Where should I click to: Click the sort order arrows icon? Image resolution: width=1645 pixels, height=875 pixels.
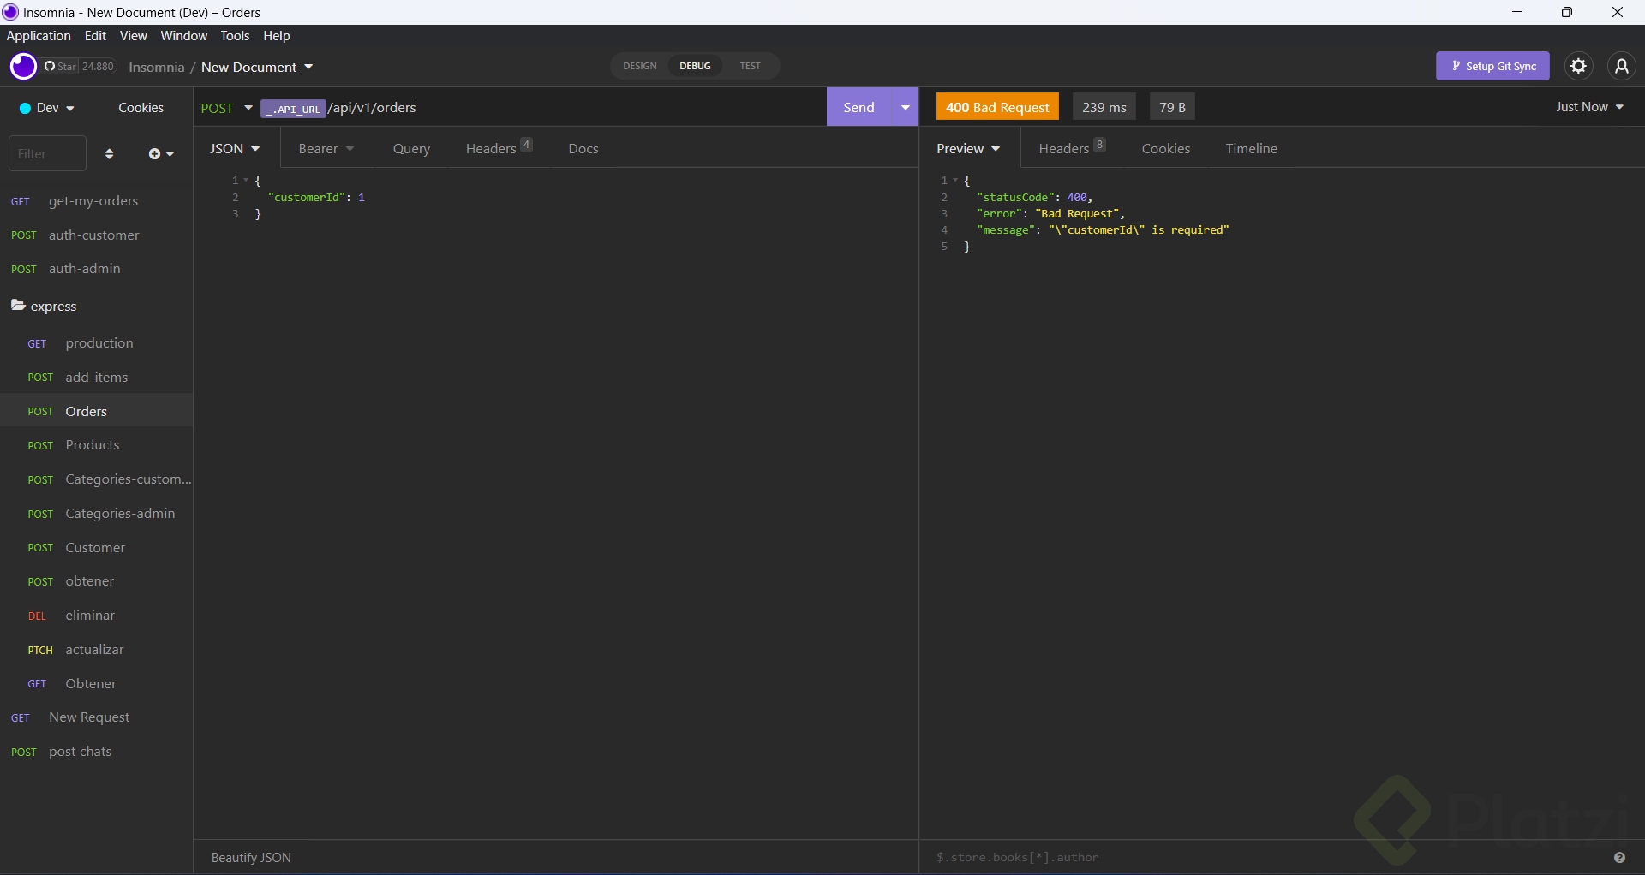(109, 154)
